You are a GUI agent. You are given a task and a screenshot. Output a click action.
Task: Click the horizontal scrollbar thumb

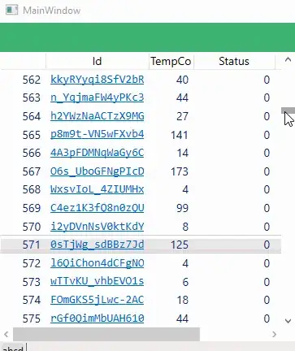click(106, 334)
